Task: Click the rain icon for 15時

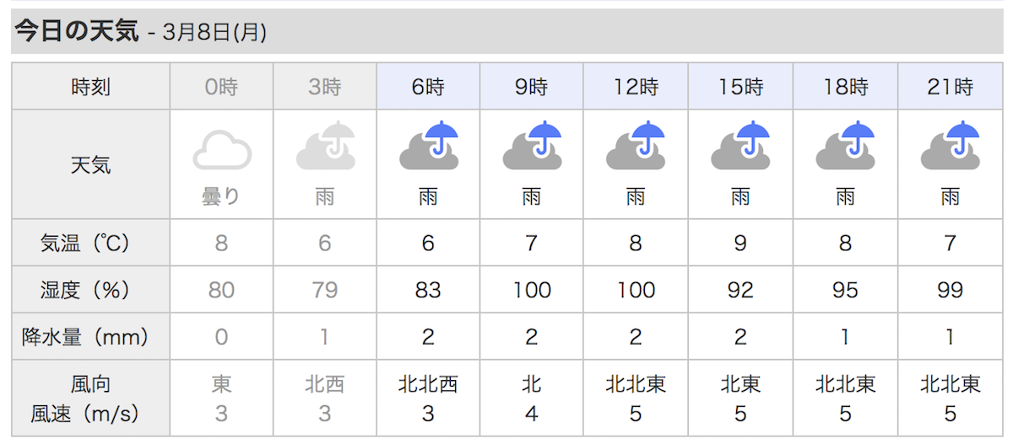Action: [x=740, y=146]
